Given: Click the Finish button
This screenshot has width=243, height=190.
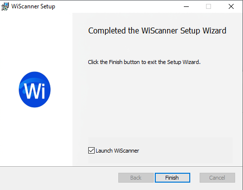Looking at the screenshot, I should pos(173,178).
